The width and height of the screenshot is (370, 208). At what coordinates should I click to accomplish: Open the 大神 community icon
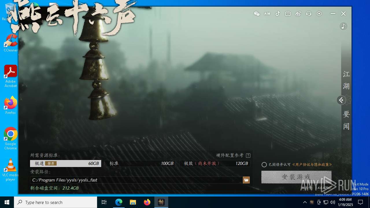(x=267, y=14)
